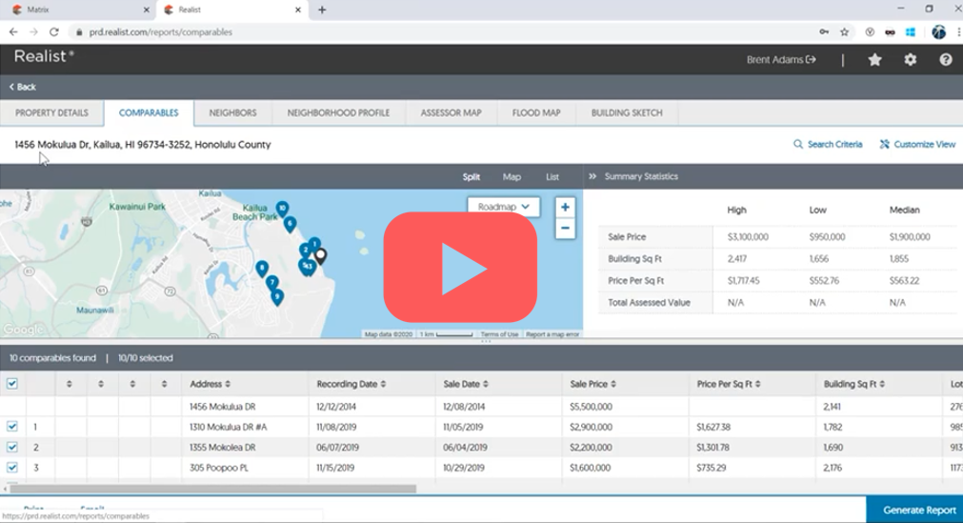
Task: Close the Matrix browser tab
Action: [146, 10]
